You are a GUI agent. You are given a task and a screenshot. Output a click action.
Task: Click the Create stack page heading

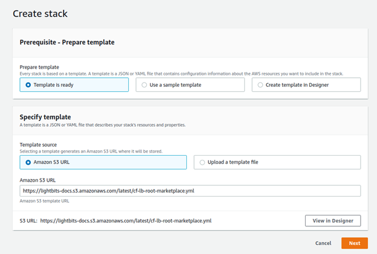pos(40,14)
